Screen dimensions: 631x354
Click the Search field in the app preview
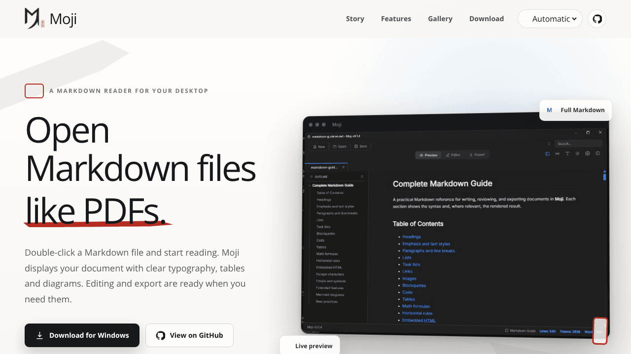click(578, 144)
